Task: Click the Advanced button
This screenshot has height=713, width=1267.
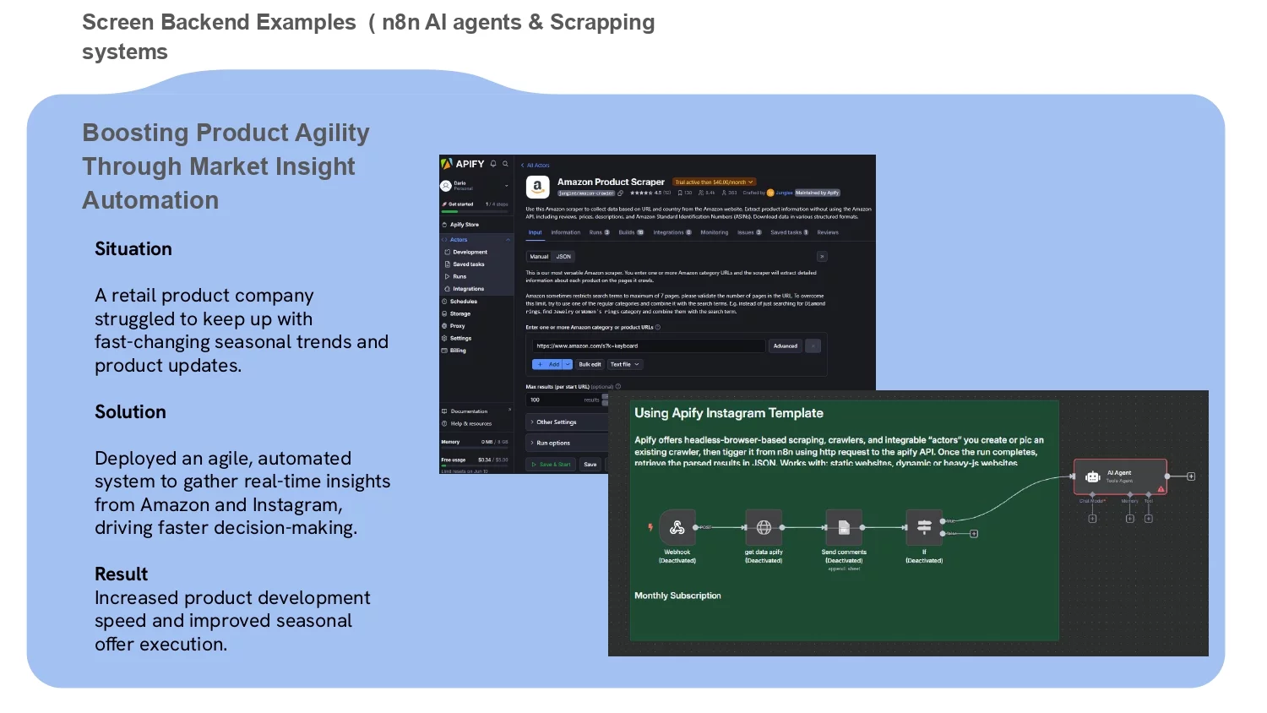Action: (785, 346)
